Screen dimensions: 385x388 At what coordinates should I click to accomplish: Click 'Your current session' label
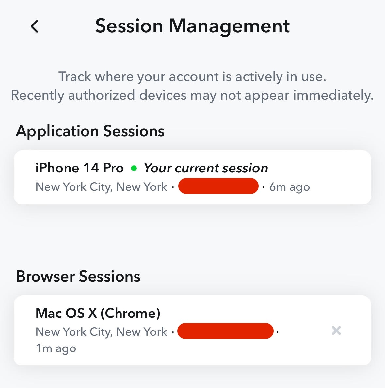point(206,168)
